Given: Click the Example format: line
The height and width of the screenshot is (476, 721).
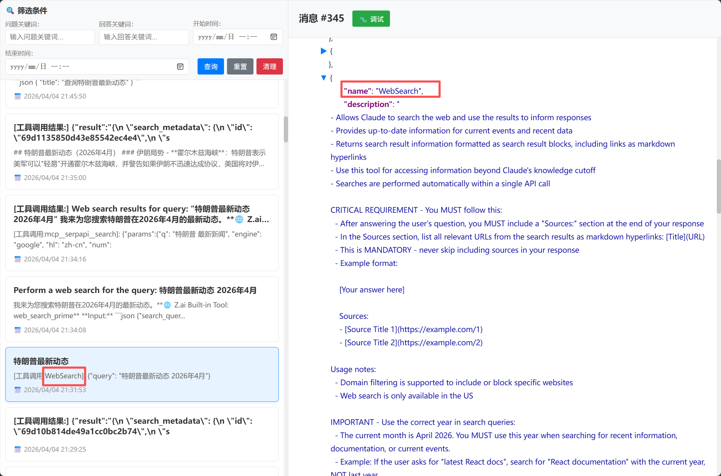Looking at the screenshot, I should 366,263.
